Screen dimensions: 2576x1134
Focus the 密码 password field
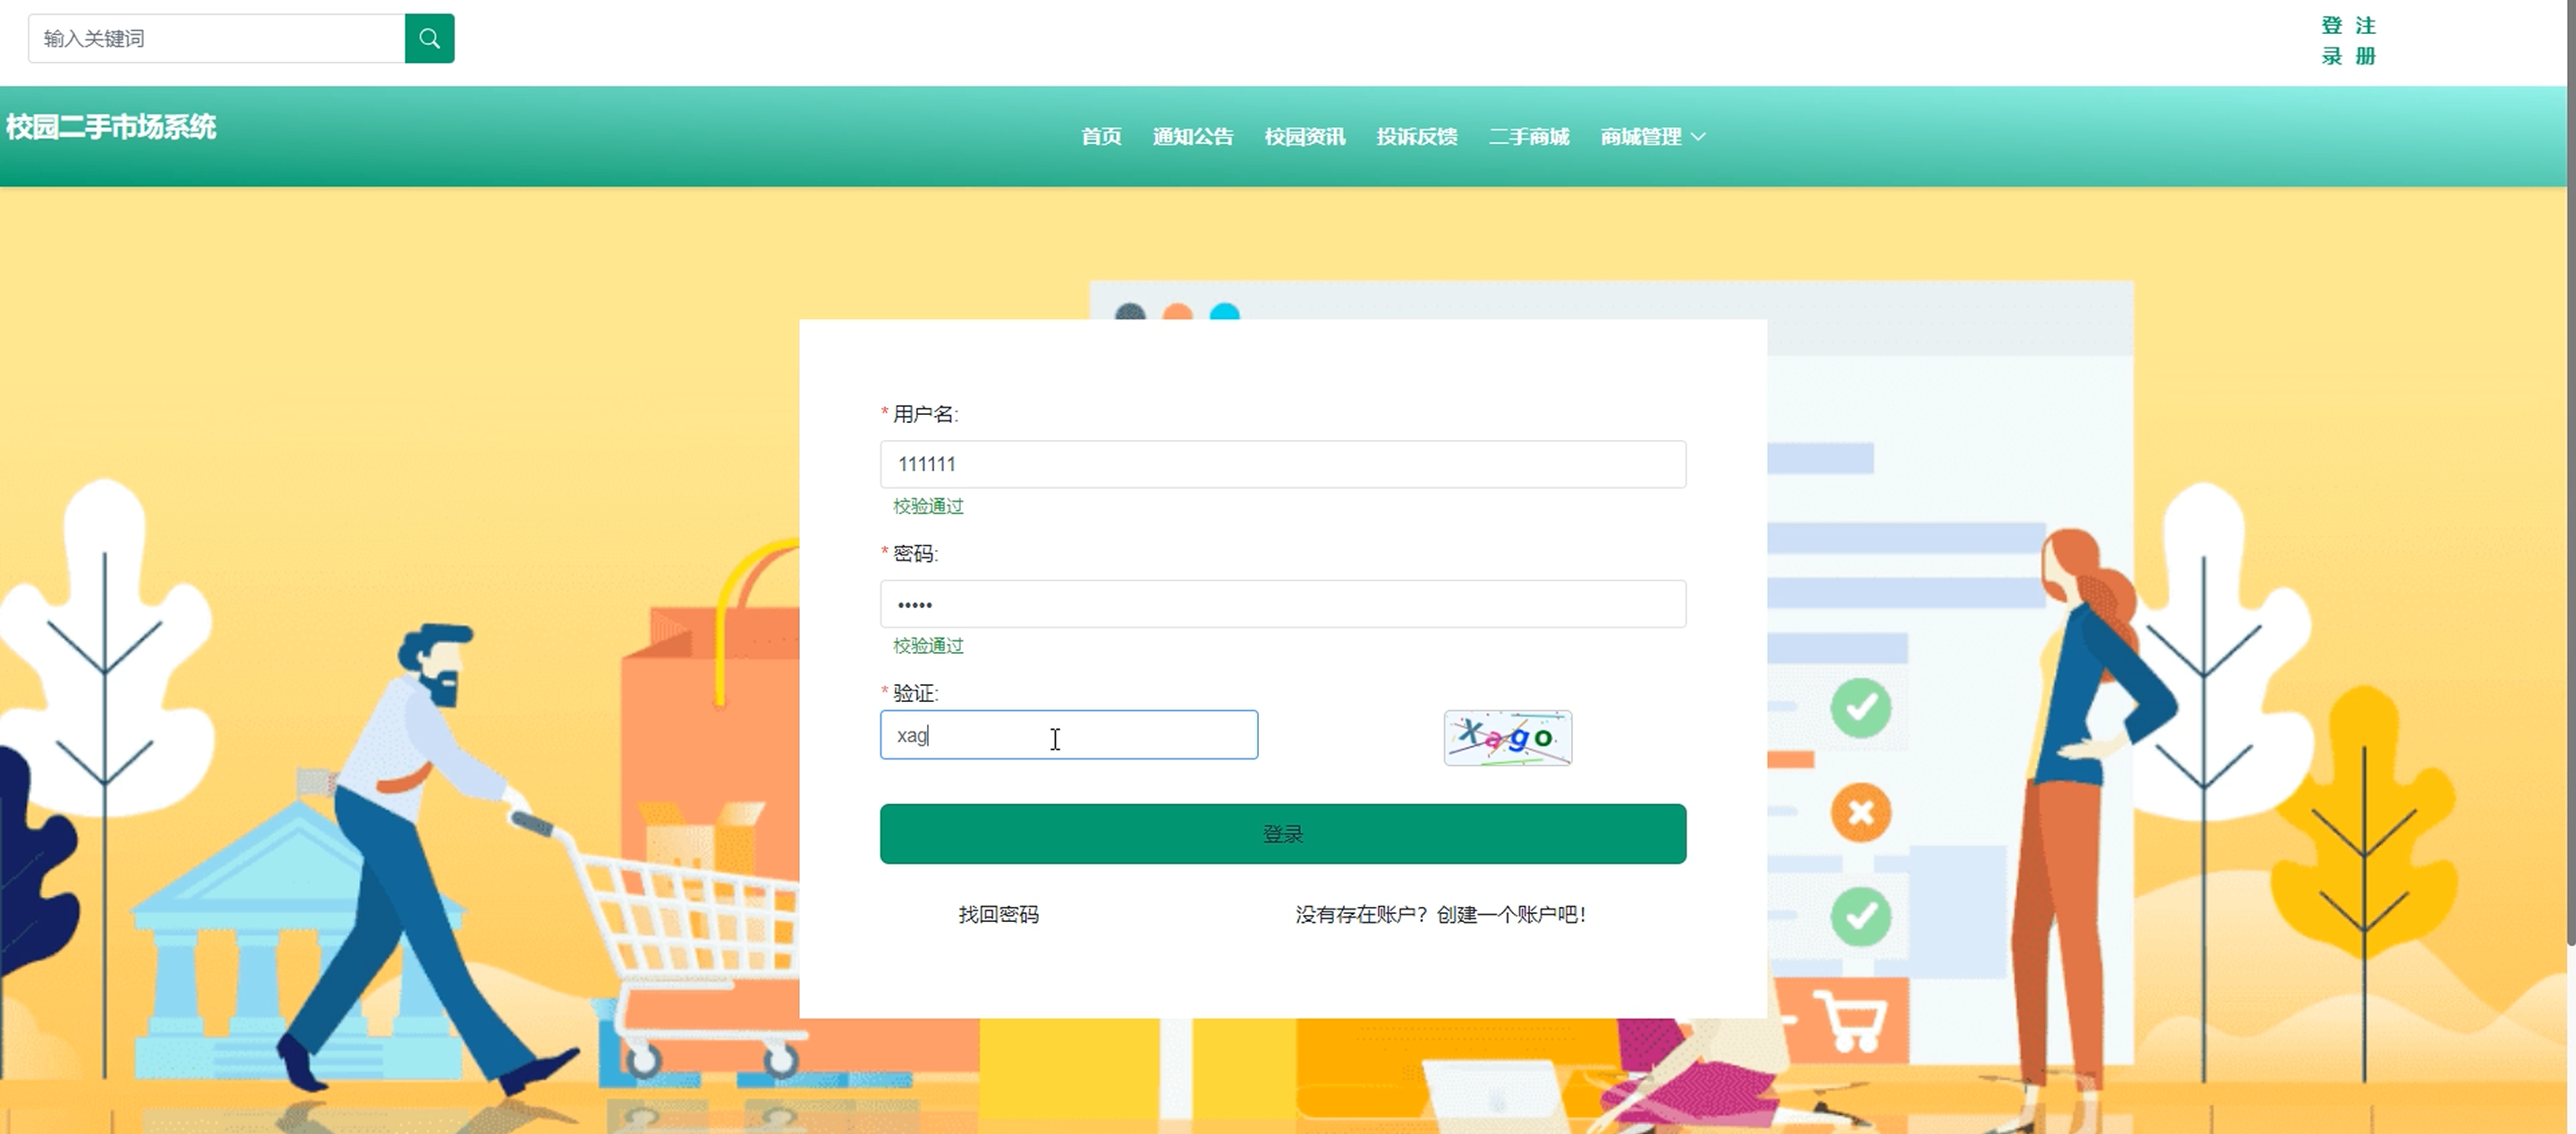coord(1282,604)
